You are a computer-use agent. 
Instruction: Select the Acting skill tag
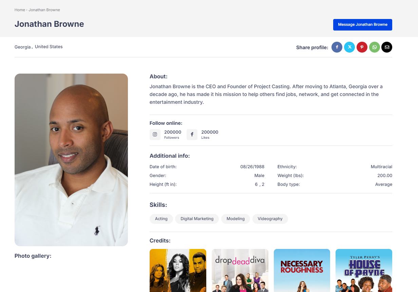(161, 219)
